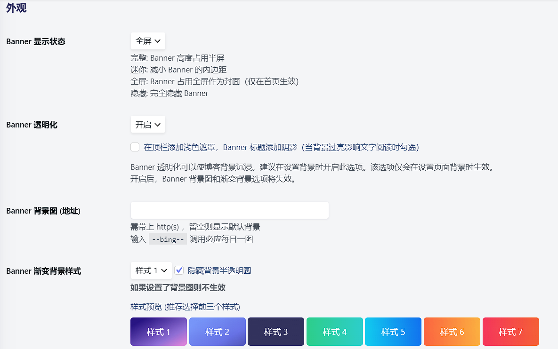Click the 隐藏背景半透明圆 label text
The width and height of the screenshot is (558, 349).
[219, 271]
